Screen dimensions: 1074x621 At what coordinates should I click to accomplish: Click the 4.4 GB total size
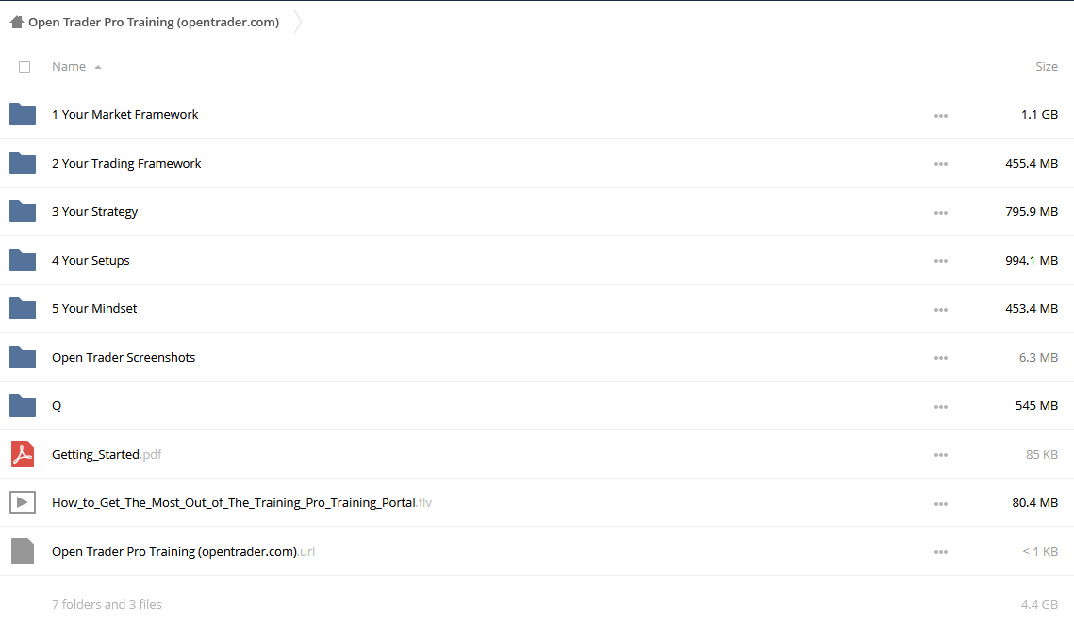[1039, 604]
